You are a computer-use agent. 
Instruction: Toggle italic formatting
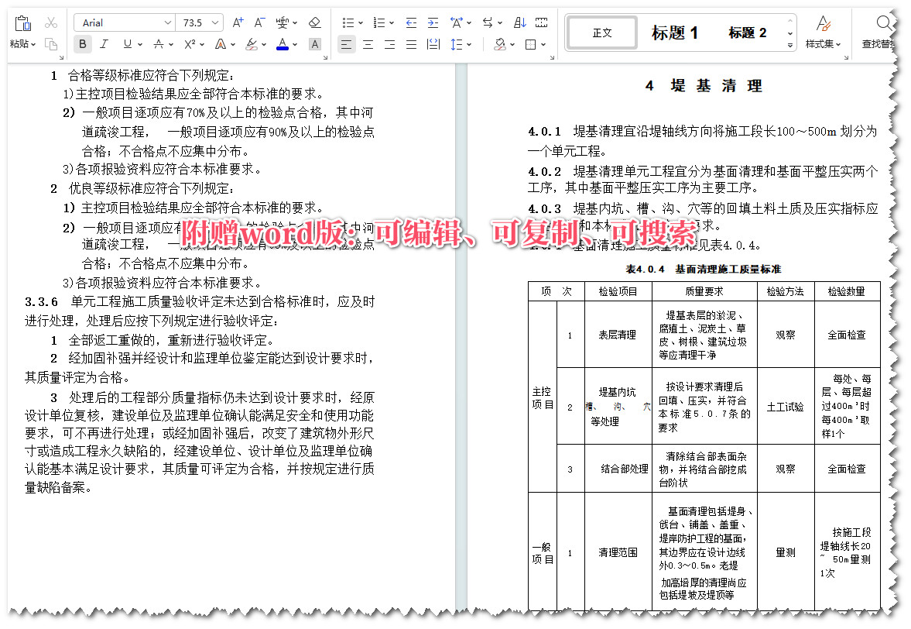[x=104, y=44]
